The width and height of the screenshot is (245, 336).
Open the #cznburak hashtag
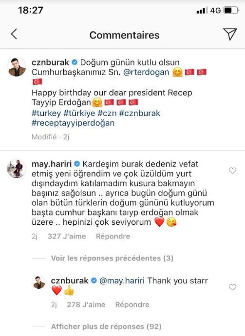(x=139, y=113)
